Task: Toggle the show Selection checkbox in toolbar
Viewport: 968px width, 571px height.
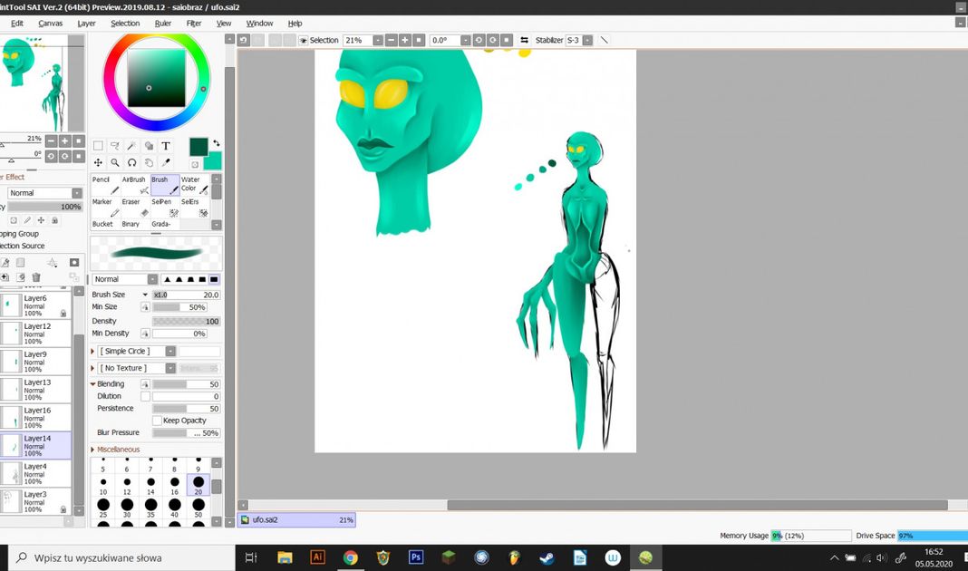Action: coord(303,41)
